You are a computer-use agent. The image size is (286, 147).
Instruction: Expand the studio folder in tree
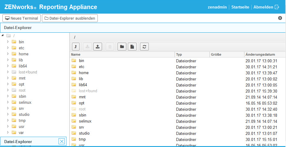(8, 114)
